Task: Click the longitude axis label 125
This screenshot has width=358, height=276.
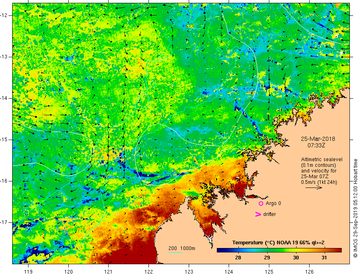Action: click(x=269, y=272)
